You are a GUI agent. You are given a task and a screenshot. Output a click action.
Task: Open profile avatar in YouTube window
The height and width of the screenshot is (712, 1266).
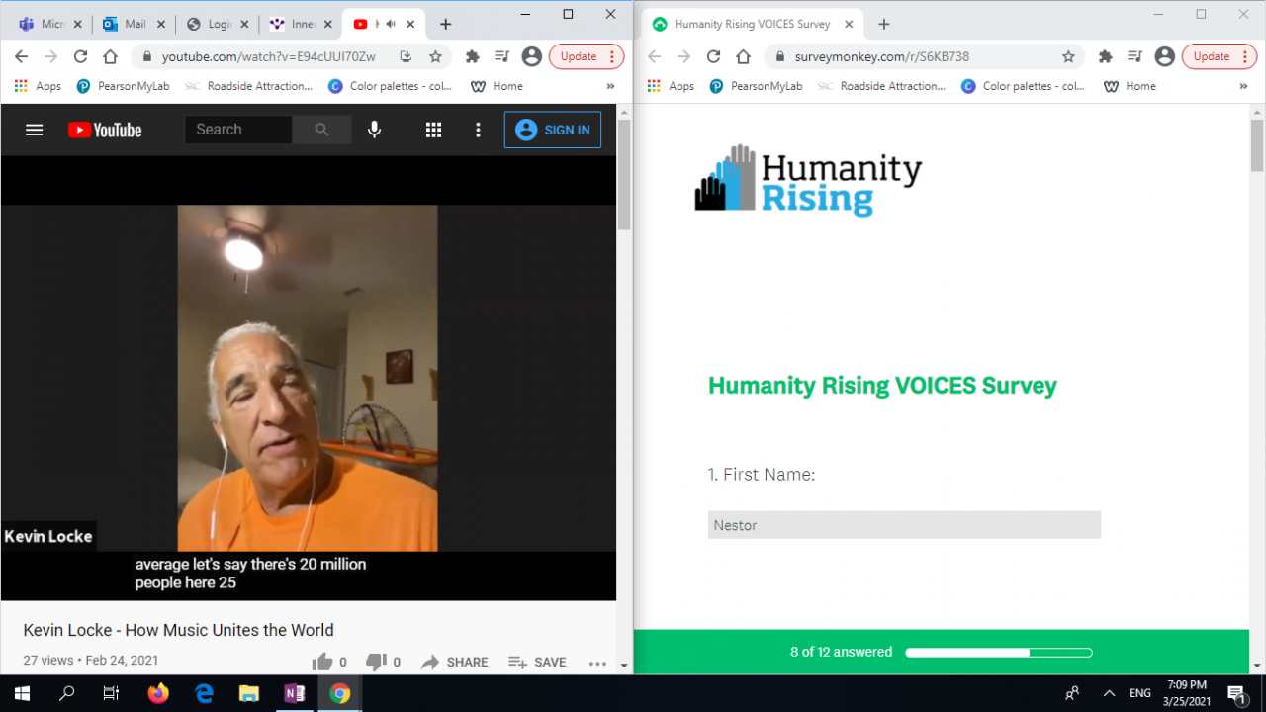[x=532, y=56]
